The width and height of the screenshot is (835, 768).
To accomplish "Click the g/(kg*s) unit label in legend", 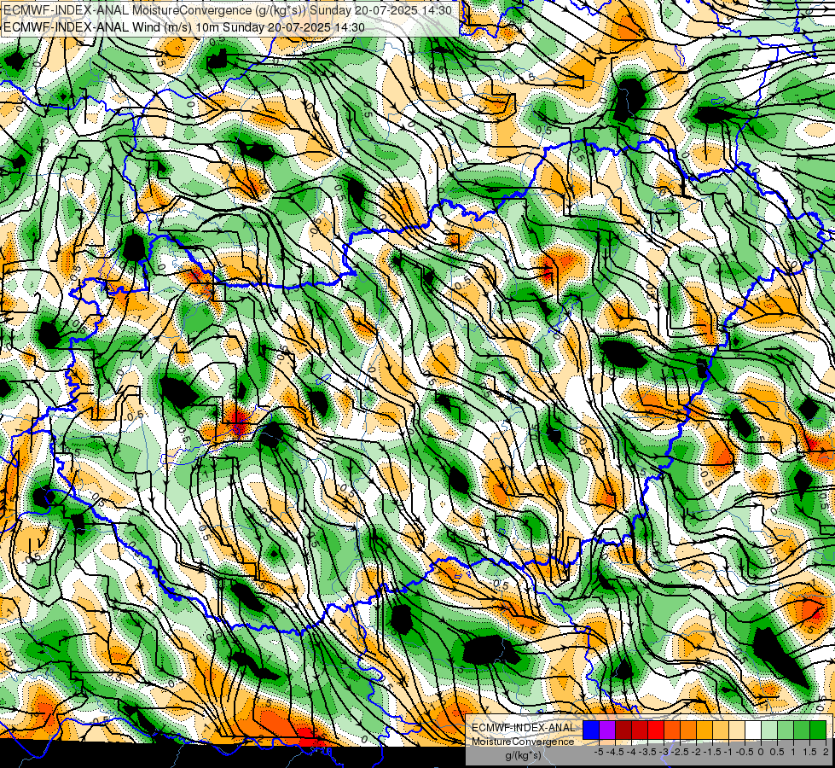I will point(523,756).
